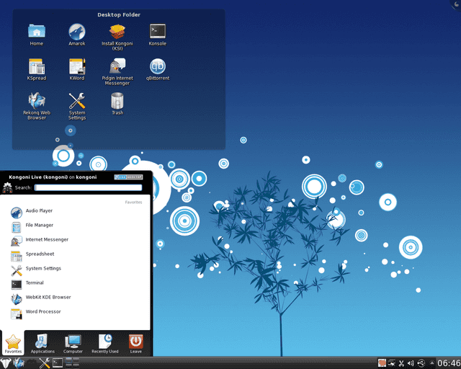This screenshot has height=369, width=461.
Task: Launch terminal icon on the taskbar
Action: (x=58, y=363)
